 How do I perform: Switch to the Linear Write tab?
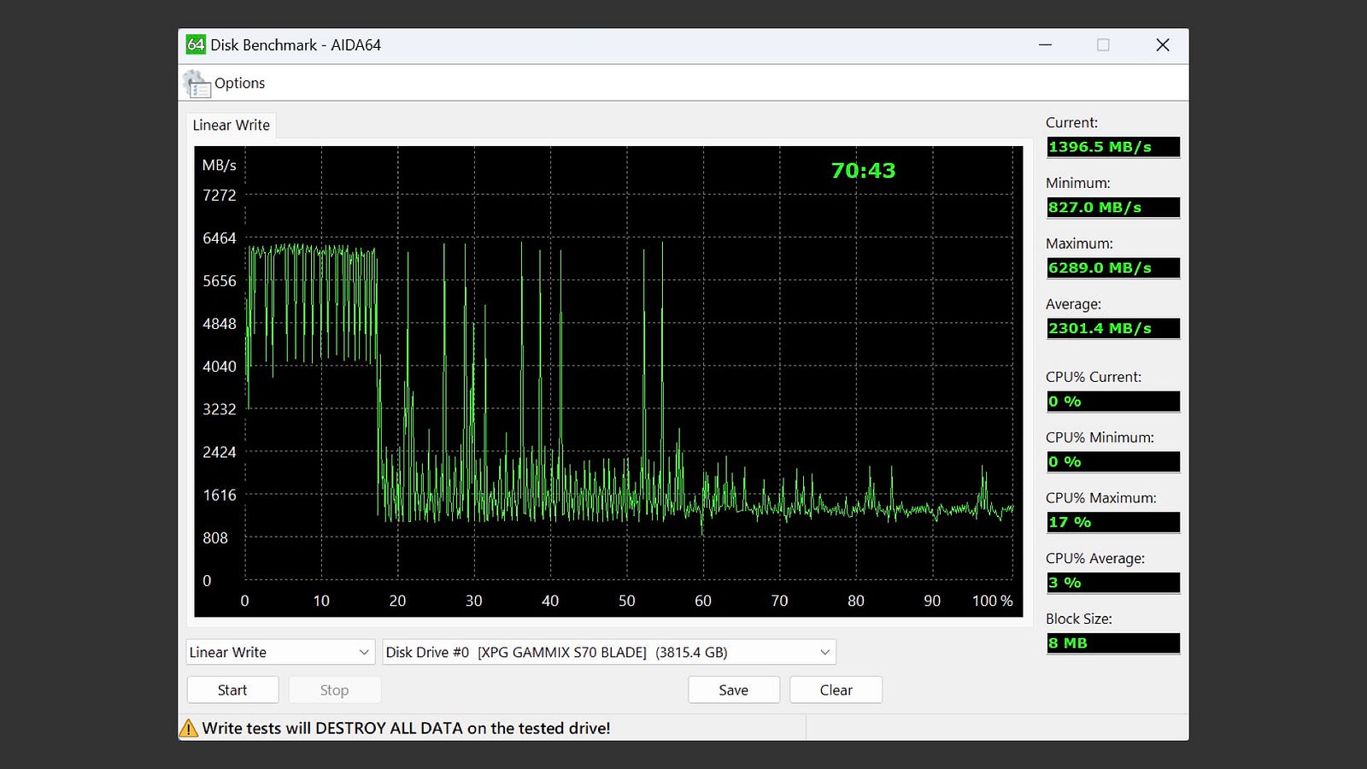click(x=231, y=125)
